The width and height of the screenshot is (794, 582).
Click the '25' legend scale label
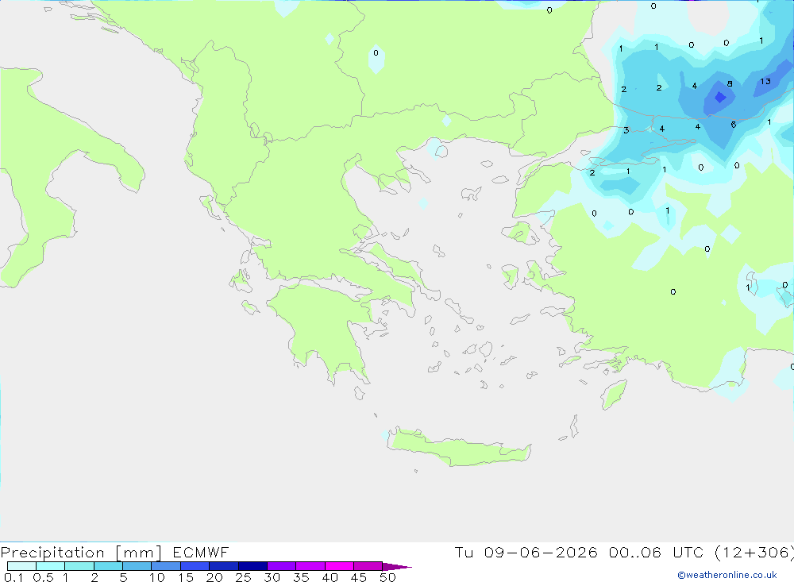(244, 577)
